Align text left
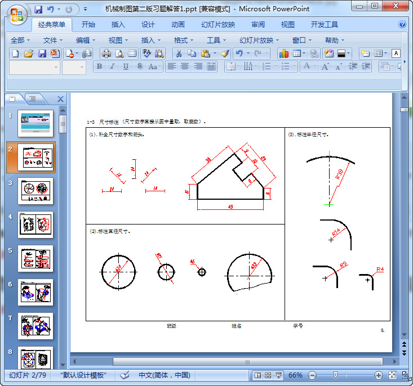This screenshot has height=386, width=413. (172, 66)
